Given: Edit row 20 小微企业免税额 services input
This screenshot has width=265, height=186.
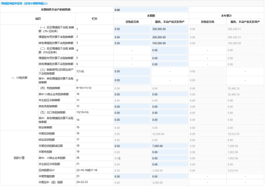Looking at the screenshot, I should tap(170, 158).
